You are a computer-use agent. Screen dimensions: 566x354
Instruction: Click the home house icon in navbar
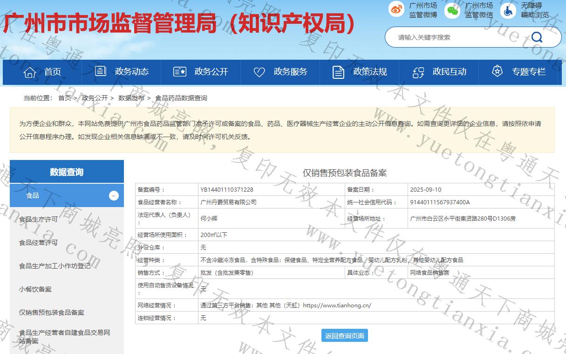[30, 72]
